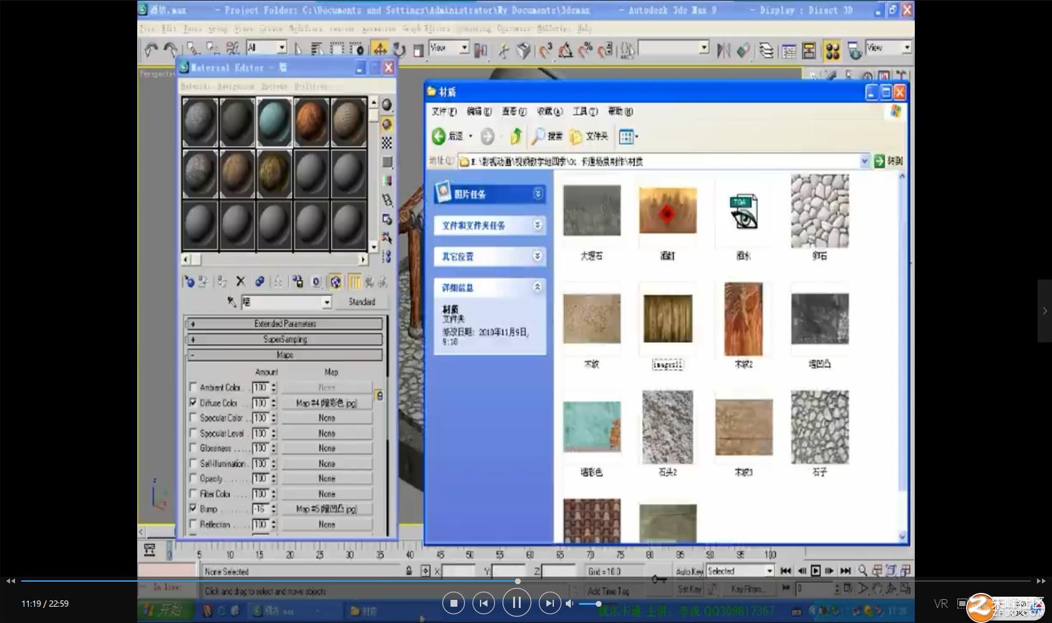This screenshot has width=1052, height=623.
Task: Click Reset Map/Material X icon
Action: 241,282
